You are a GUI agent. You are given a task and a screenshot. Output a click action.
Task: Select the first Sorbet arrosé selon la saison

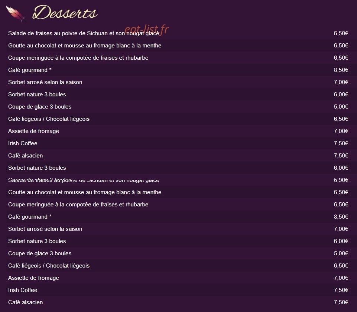click(x=45, y=82)
